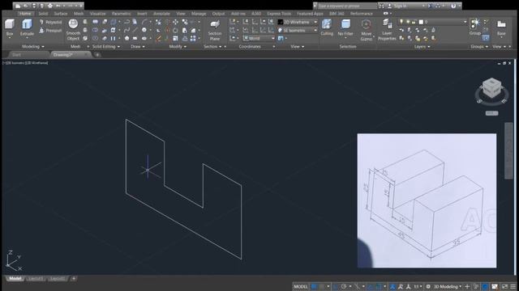This screenshot has height=291, width=519.
Task: Toggle the hardware acceleration circle icon
Action: (485, 286)
